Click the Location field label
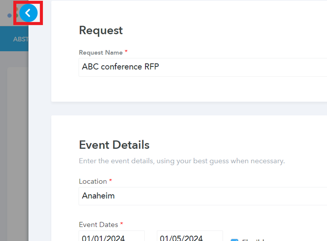 [x=93, y=181]
